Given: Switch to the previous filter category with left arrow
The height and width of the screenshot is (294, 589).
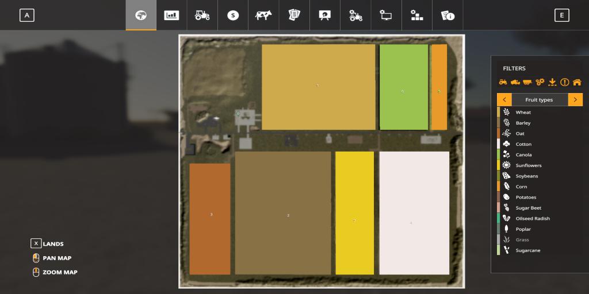Looking at the screenshot, I should pos(504,100).
